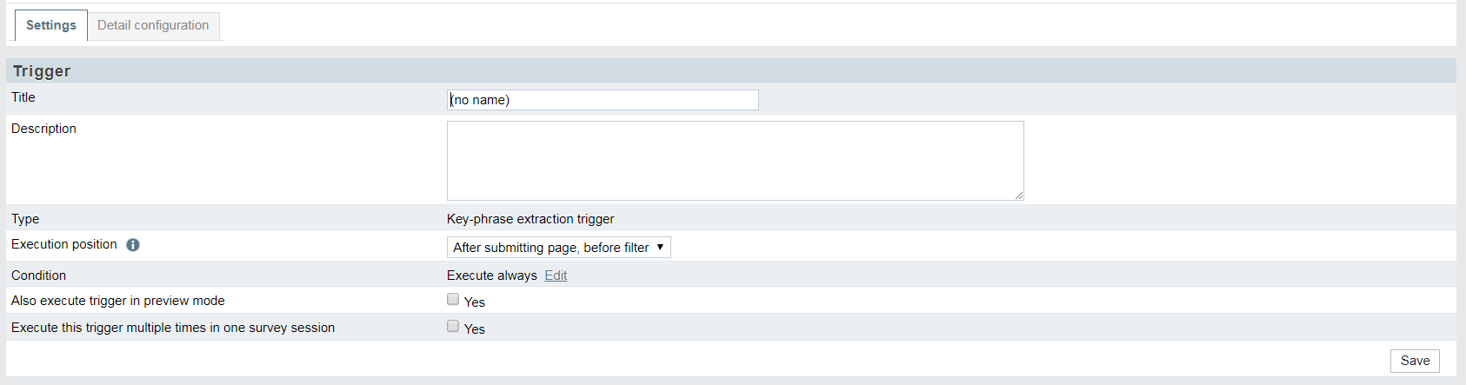Click the Execute always condition text
This screenshot has height=385, width=1466.
coord(492,275)
